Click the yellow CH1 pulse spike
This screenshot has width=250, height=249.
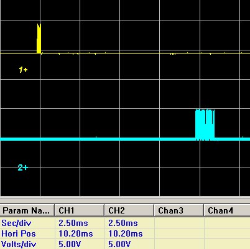point(39,39)
